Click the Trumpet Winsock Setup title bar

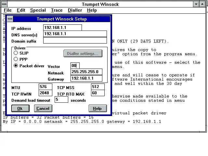[x=61, y=19]
